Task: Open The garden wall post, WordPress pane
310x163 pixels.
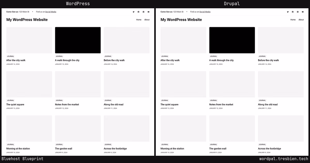Action: click(x=64, y=149)
